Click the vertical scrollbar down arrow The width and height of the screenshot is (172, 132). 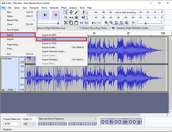click(170, 112)
